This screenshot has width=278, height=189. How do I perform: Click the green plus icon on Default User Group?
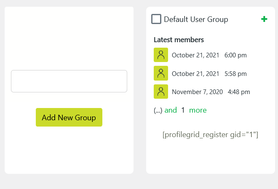264,19
